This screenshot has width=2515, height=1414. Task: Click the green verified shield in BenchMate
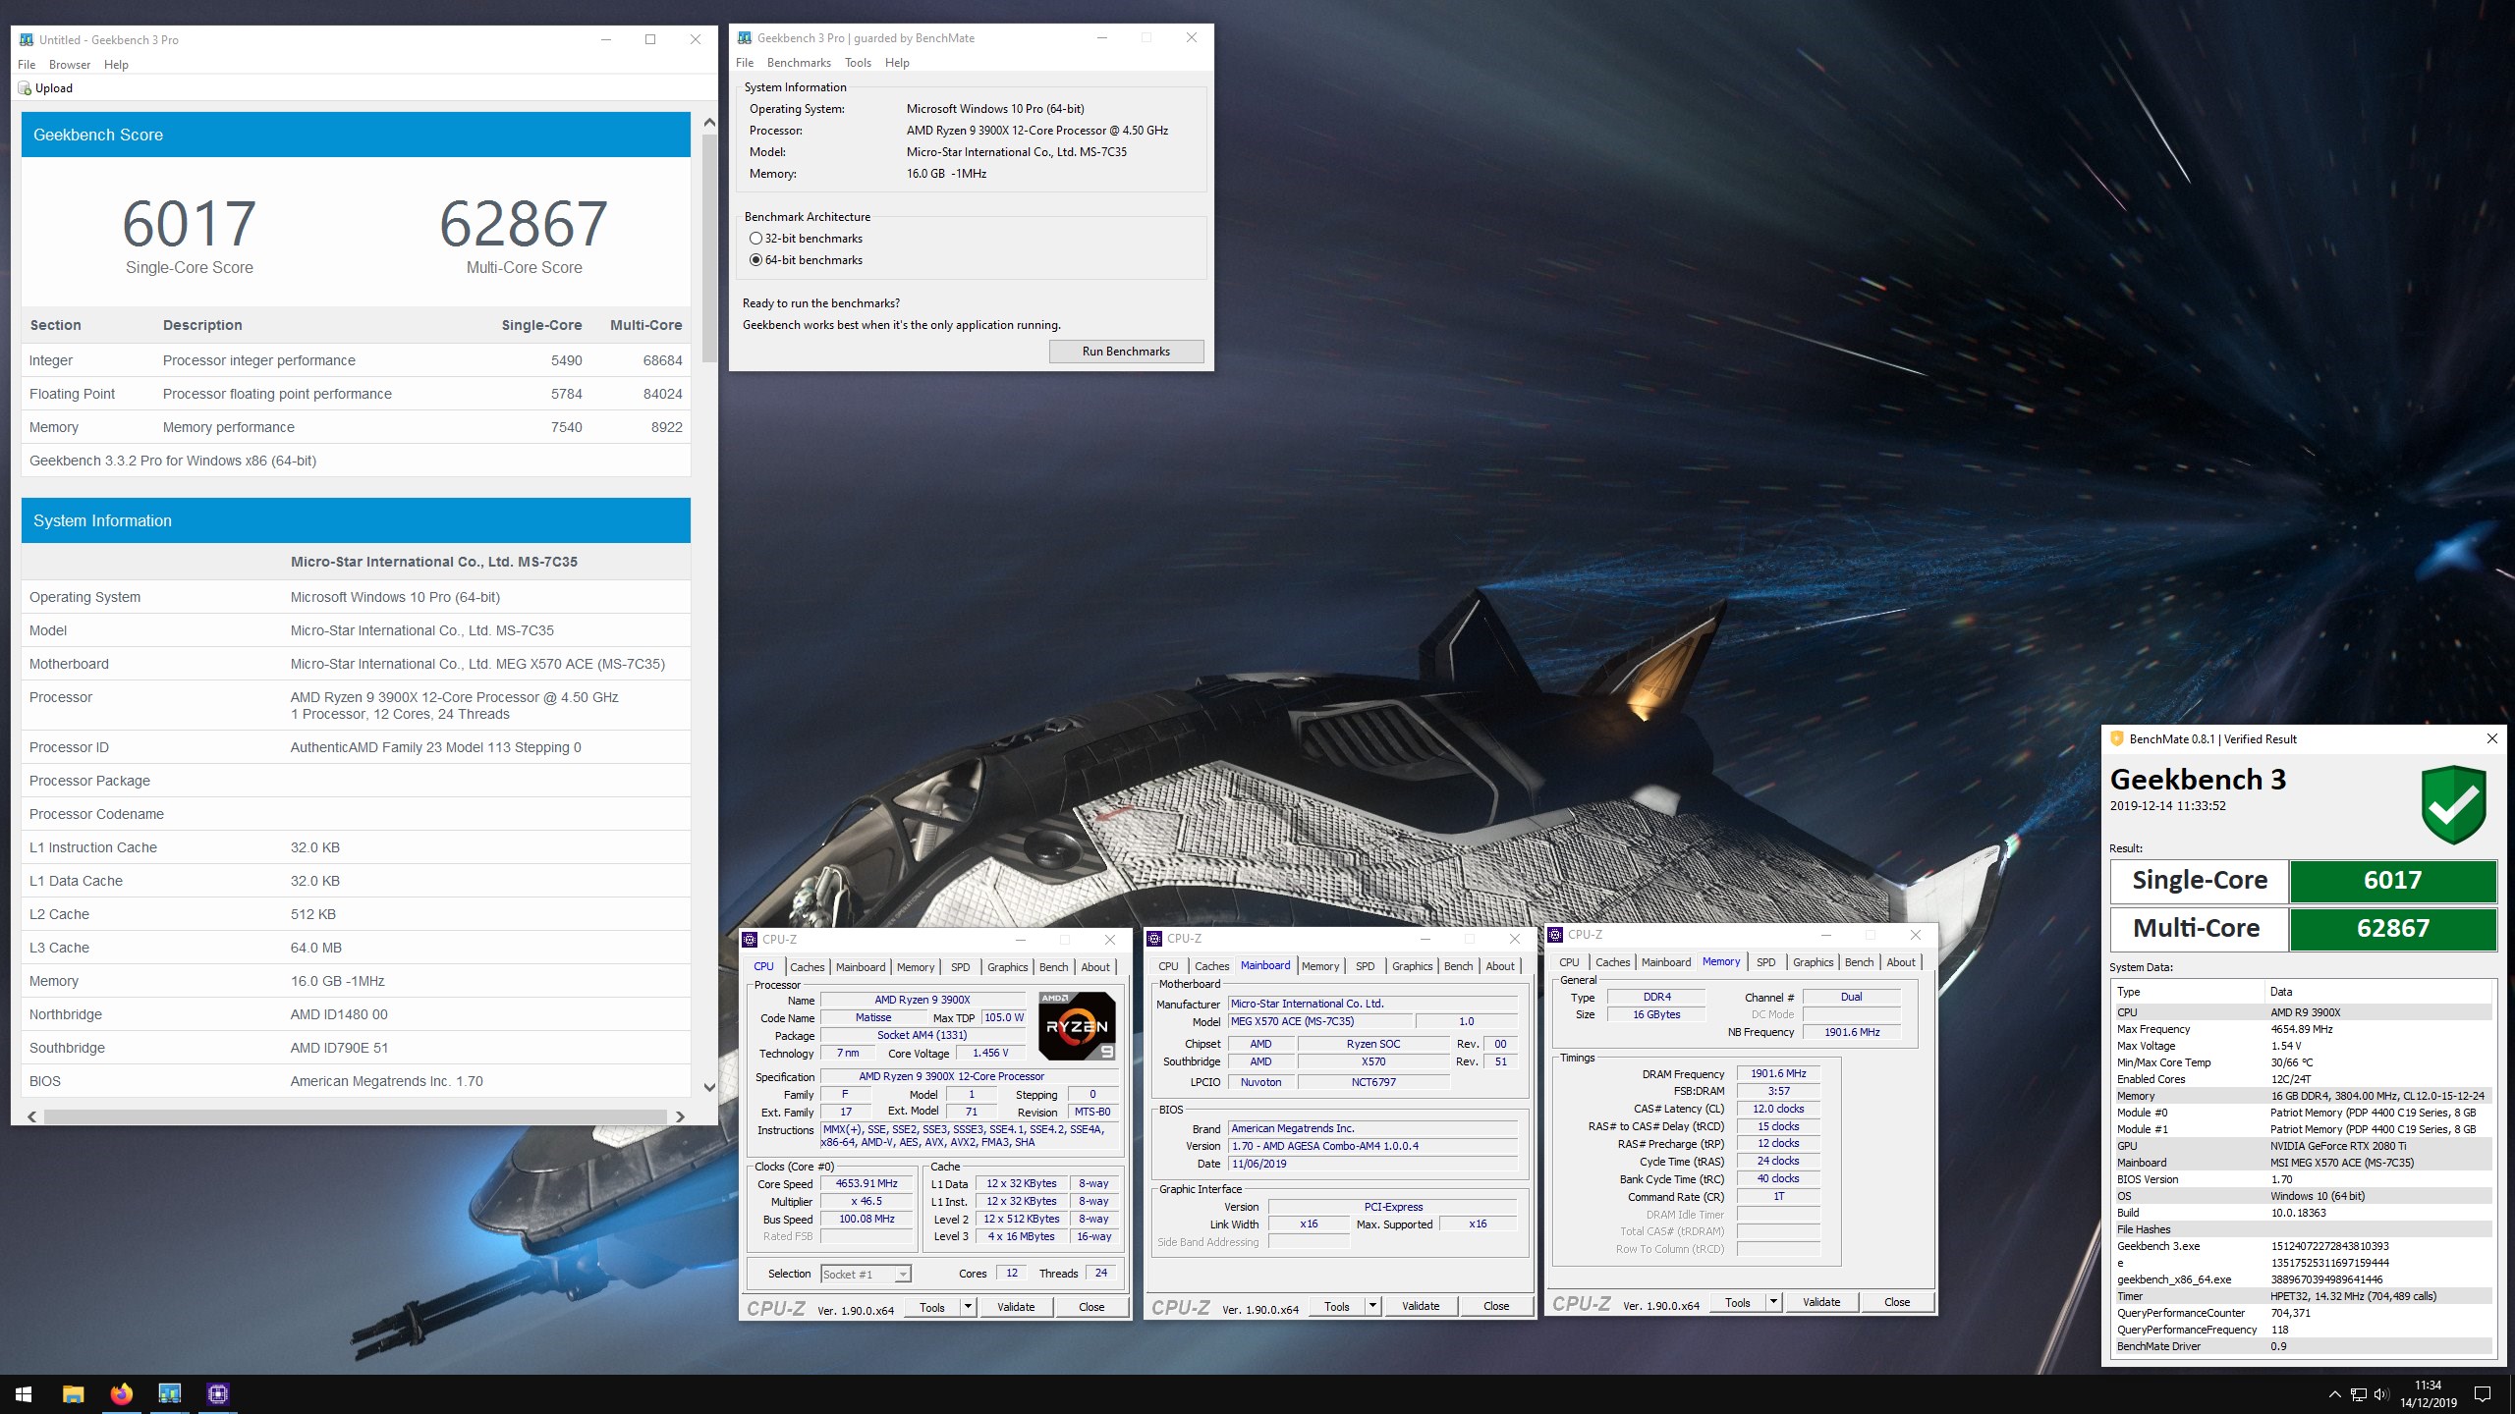pyautogui.click(x=2453, y=804)
